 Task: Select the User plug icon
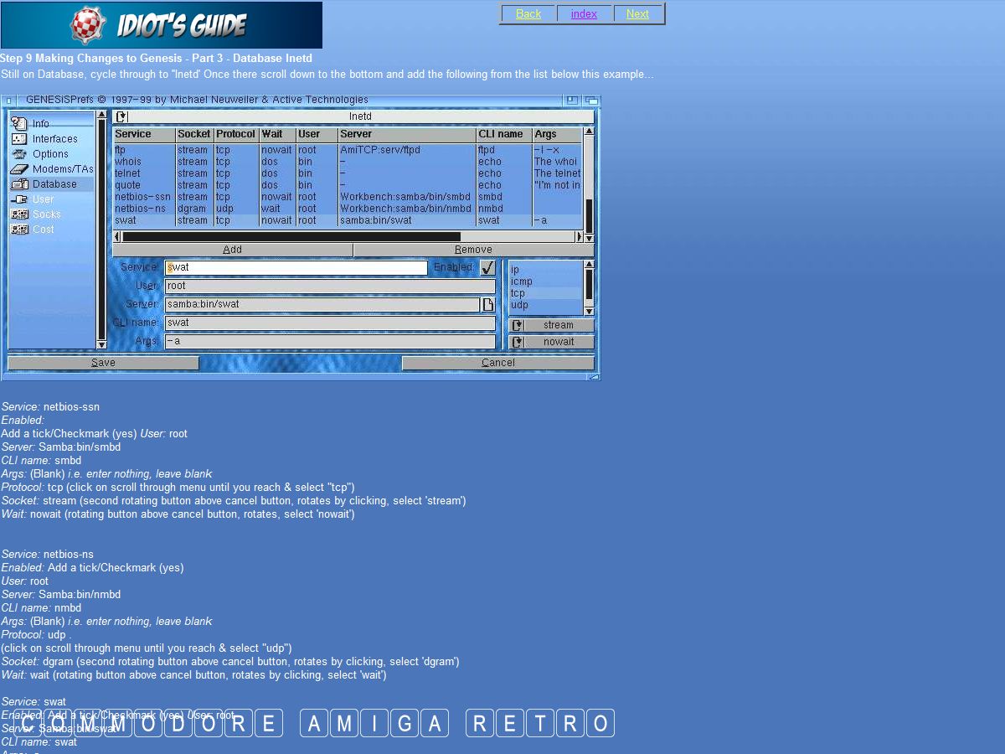[x=19, y=199]
